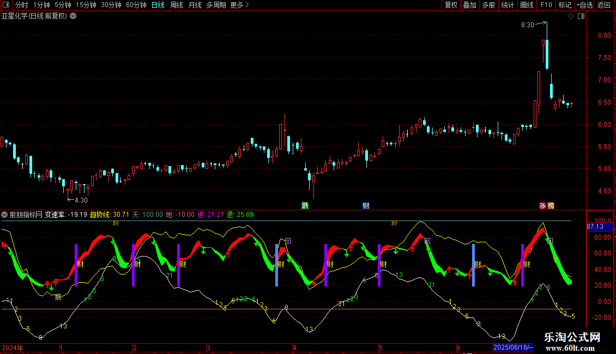Open the F10 company info

(x=546, y=5)
